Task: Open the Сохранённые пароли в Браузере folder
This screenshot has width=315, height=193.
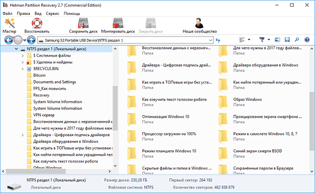Action: [256, 170]
